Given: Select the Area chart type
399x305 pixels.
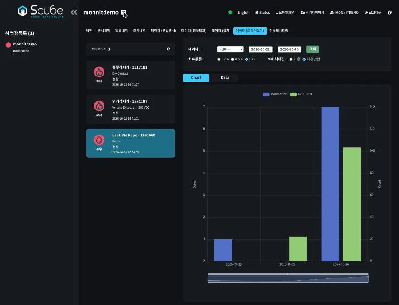Looking at the screenshot, I should pyautogui.click(x=232, y=59).
